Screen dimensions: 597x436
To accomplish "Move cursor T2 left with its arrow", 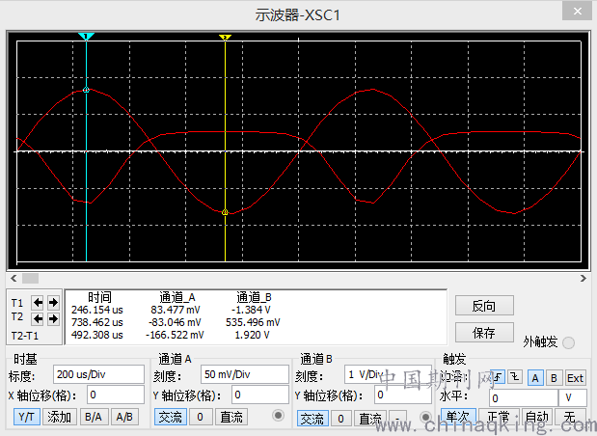I will tap(38, 318).
